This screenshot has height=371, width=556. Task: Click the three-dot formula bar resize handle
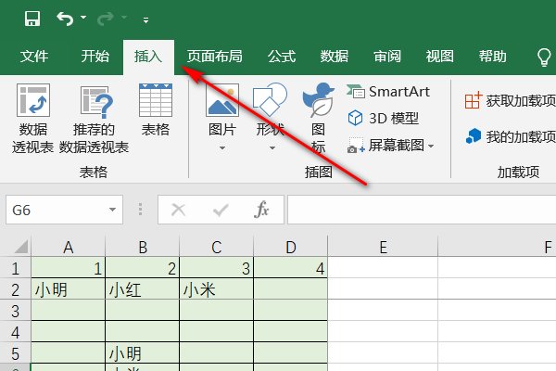click(x=141, y=210)
